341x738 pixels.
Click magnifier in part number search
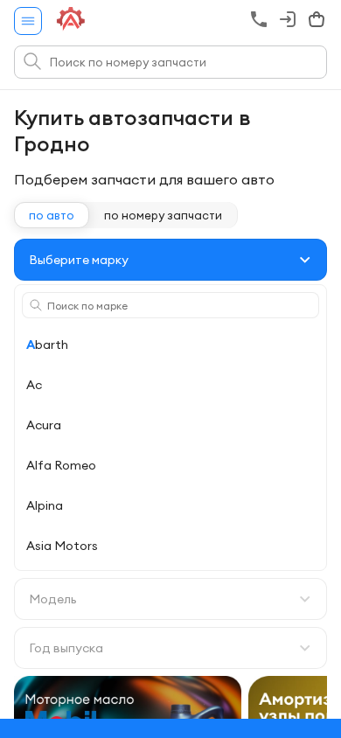32,62
